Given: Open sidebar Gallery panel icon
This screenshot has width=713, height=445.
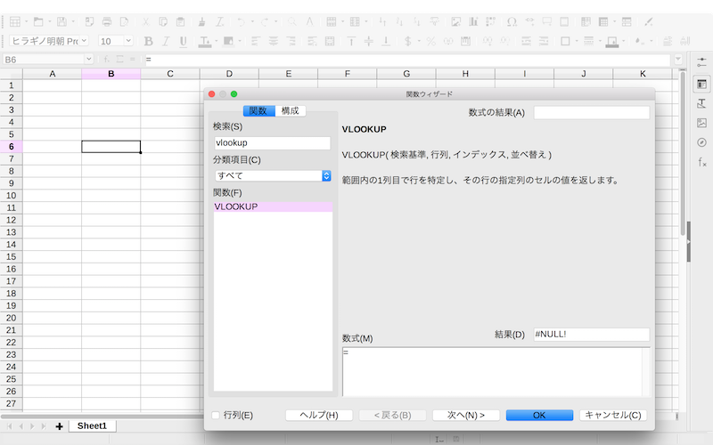Looking at the screenshot, I should coord(701,123).
